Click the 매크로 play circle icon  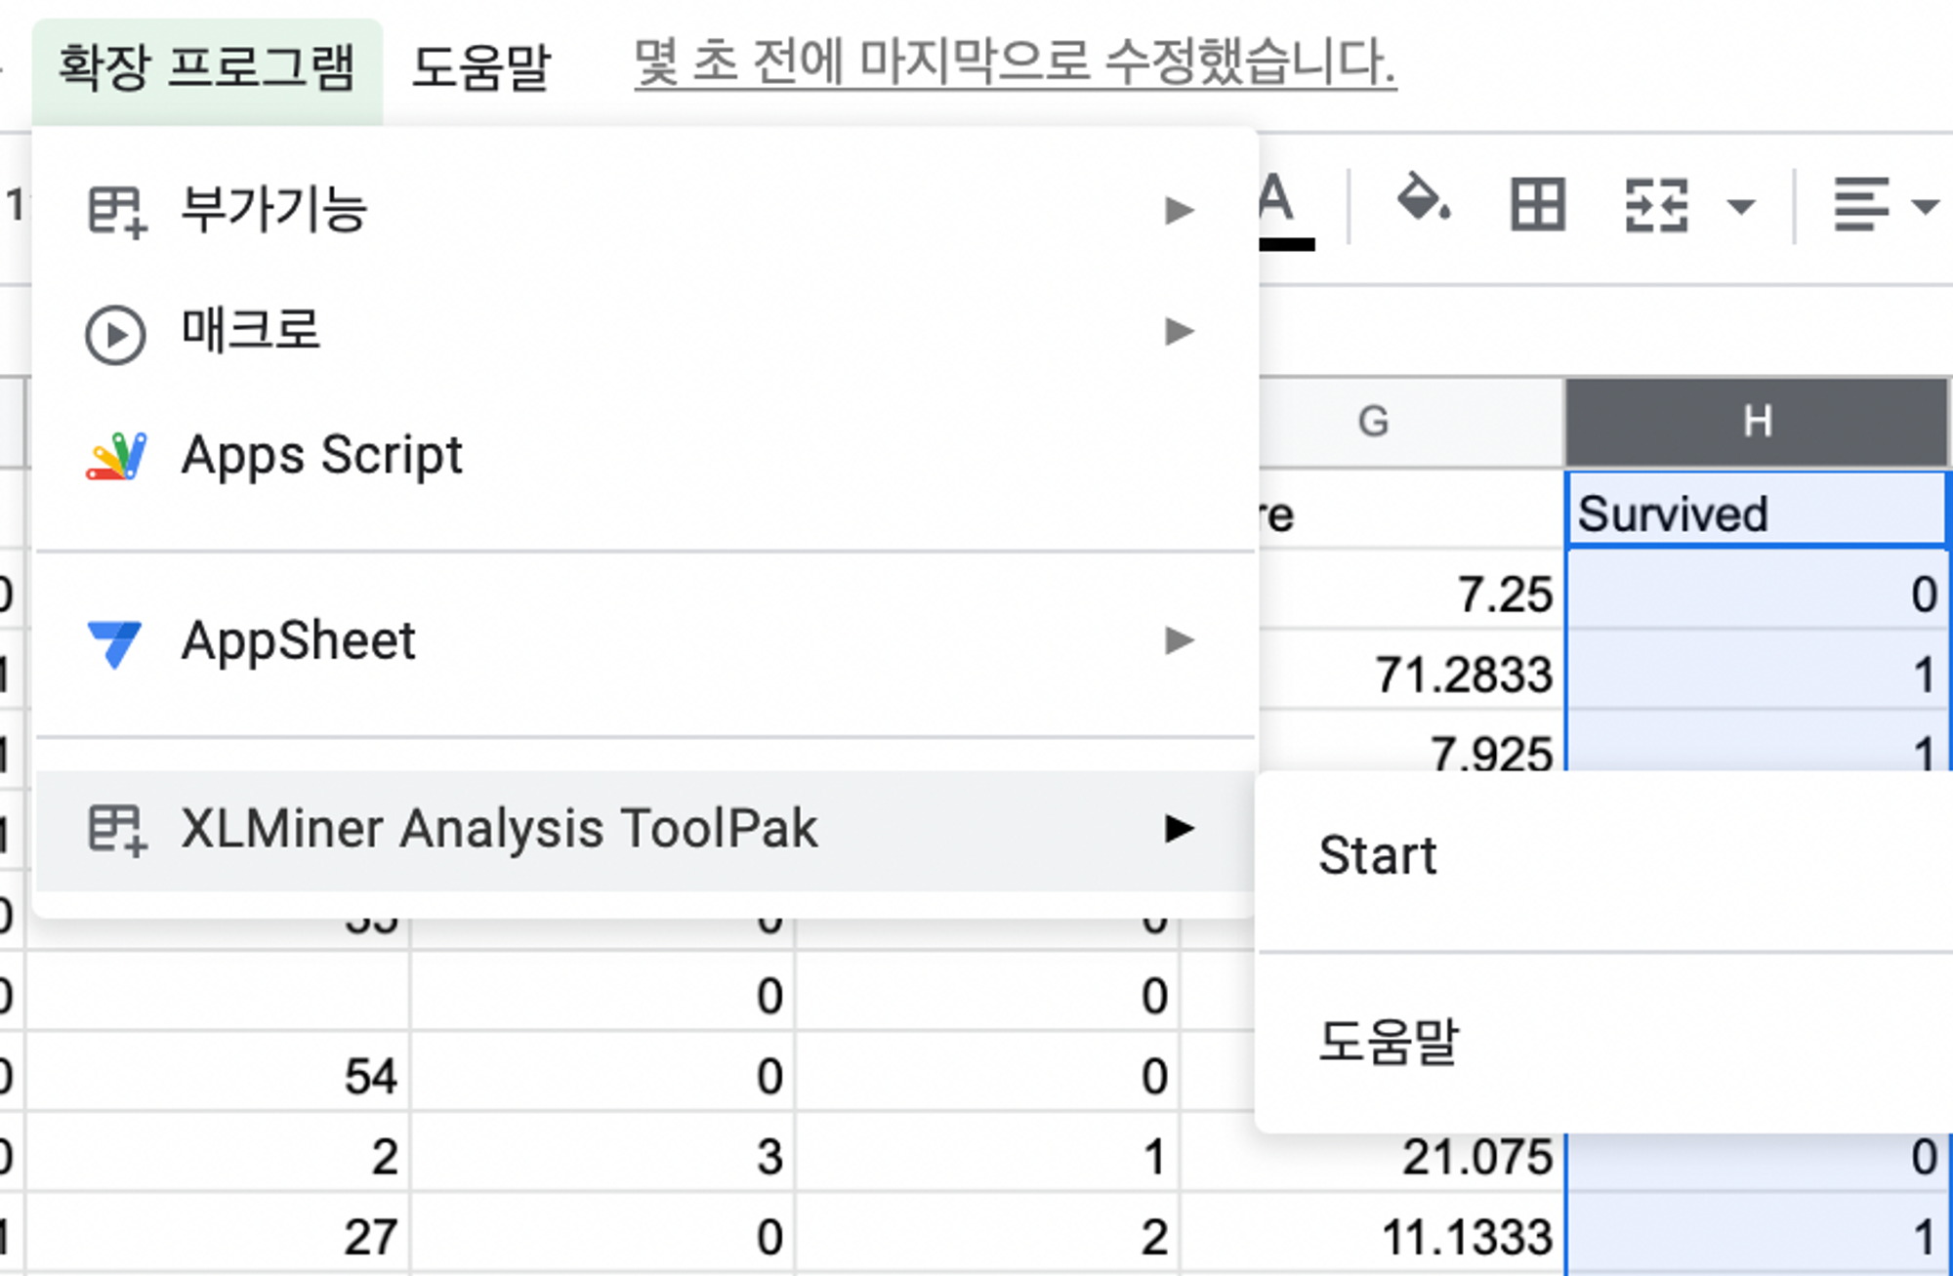pos(115,334)
